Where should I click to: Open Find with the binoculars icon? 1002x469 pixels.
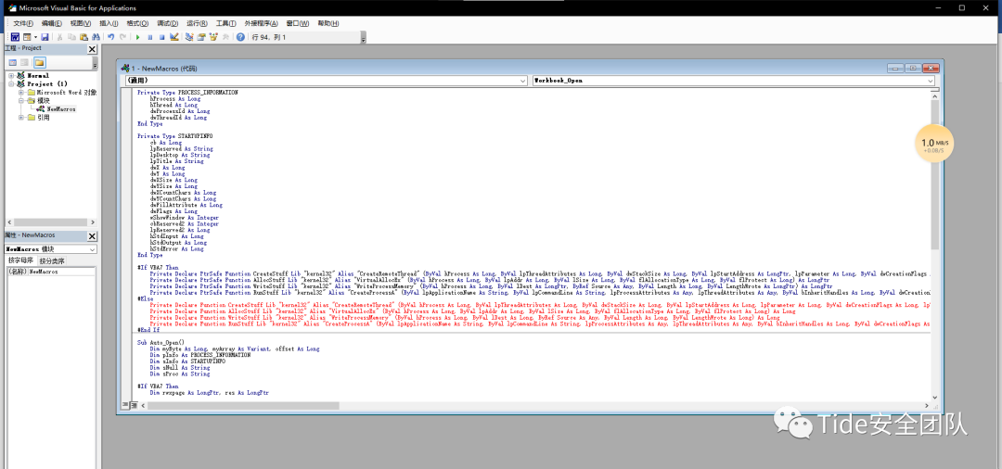(x=96, y=37)
